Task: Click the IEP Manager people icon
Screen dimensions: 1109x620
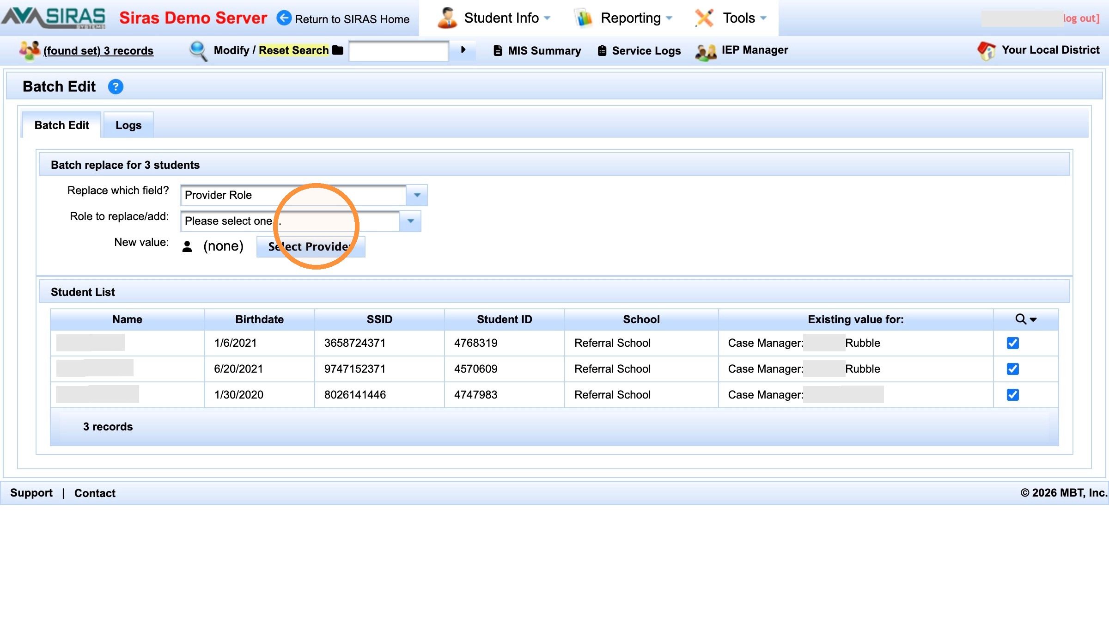Action: [x=706, y=52]
